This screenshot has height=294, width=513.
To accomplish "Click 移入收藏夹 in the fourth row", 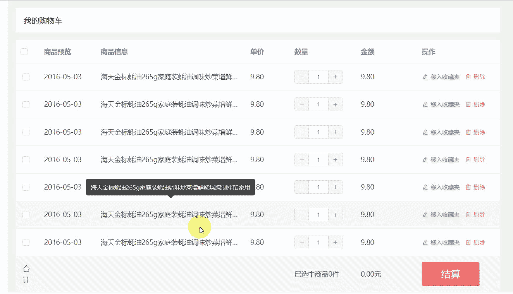I will (x=441, y=159).
